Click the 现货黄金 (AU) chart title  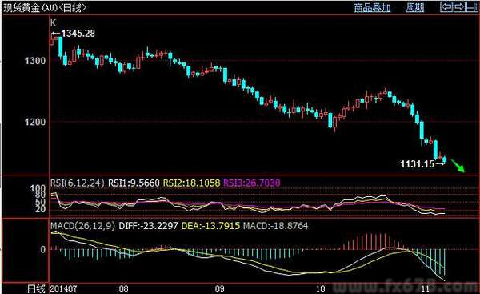pyautogui.click(x=45, y=7)
